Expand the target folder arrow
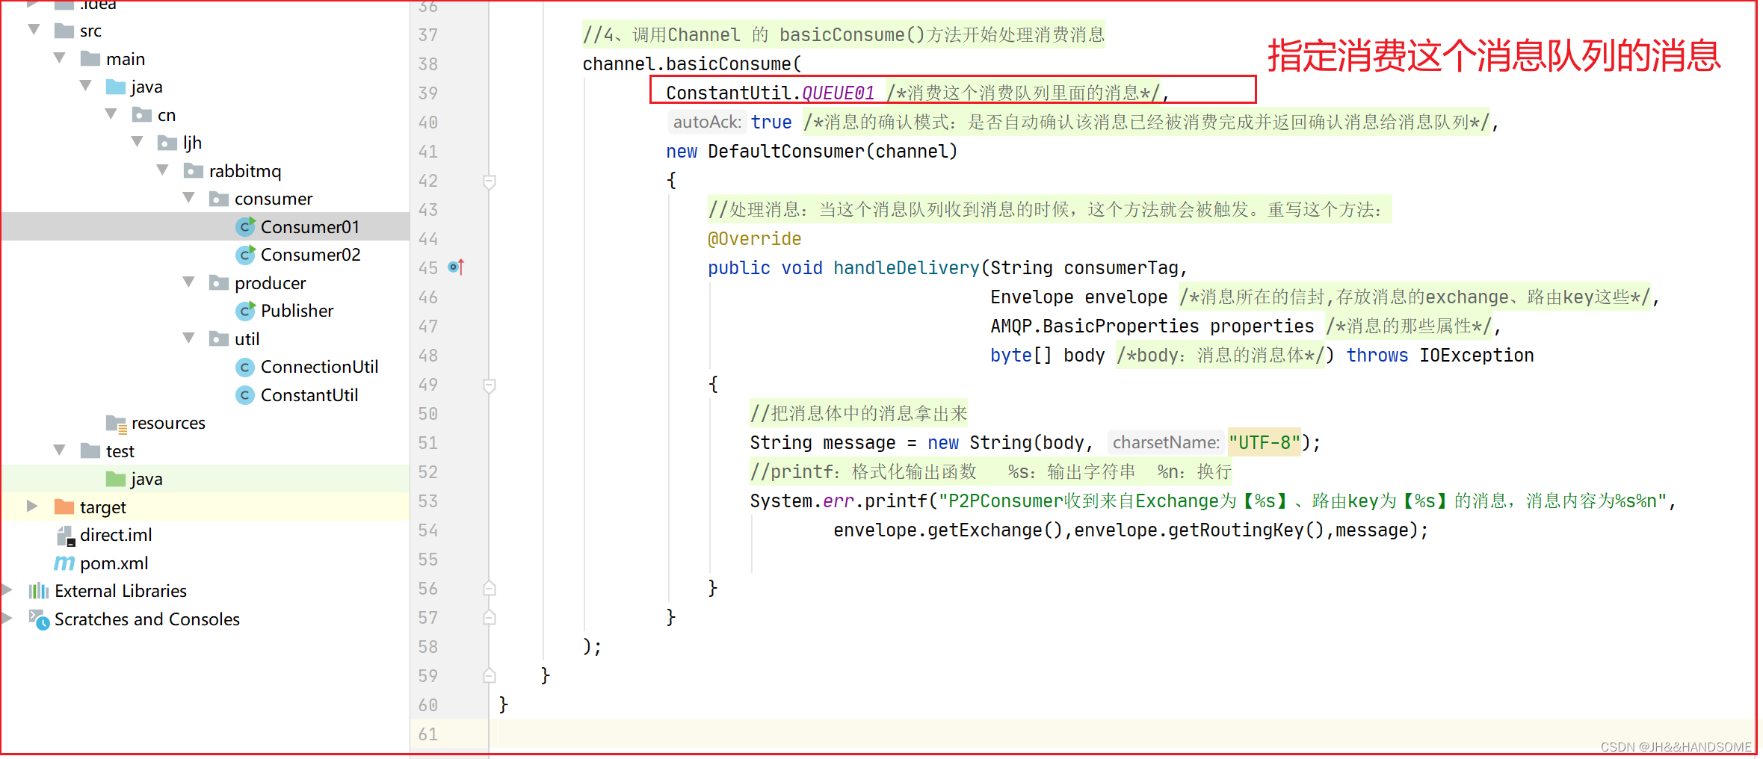This screenshot has width=1763, height=759. 32,506
